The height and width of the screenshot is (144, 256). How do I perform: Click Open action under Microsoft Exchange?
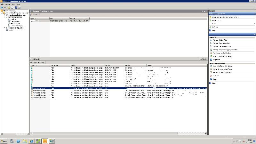coord(215,79)
